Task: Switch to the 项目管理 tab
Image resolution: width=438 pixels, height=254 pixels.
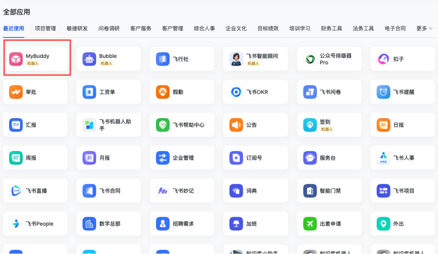Action: 45,28
